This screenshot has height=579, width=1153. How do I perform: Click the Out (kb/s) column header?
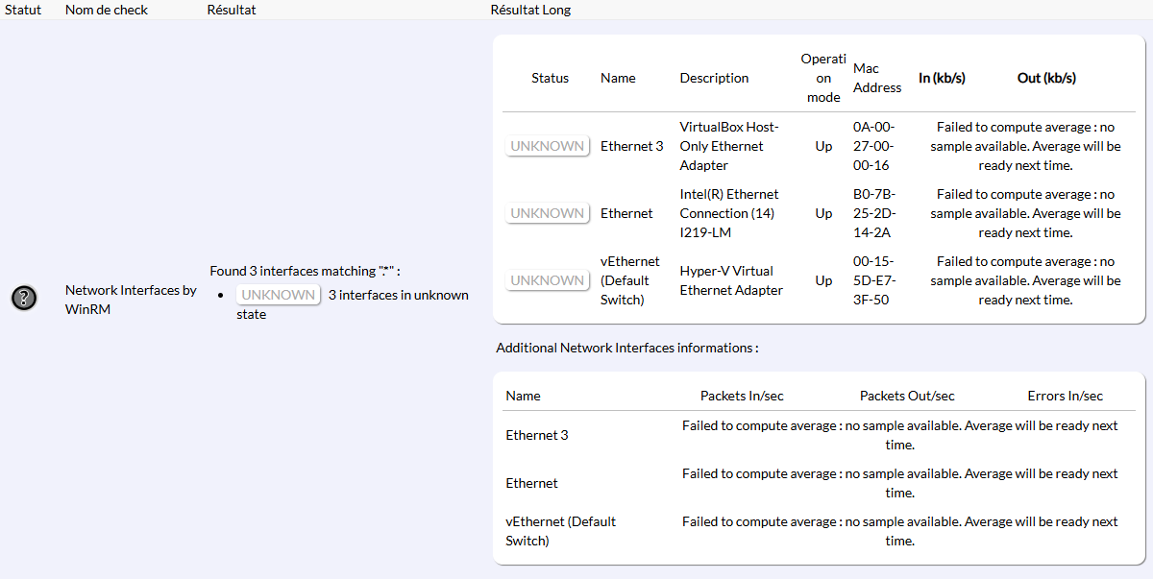tap(1046, 78)
